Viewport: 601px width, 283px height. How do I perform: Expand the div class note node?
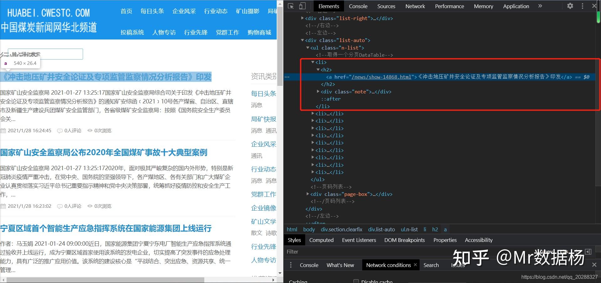318,92
